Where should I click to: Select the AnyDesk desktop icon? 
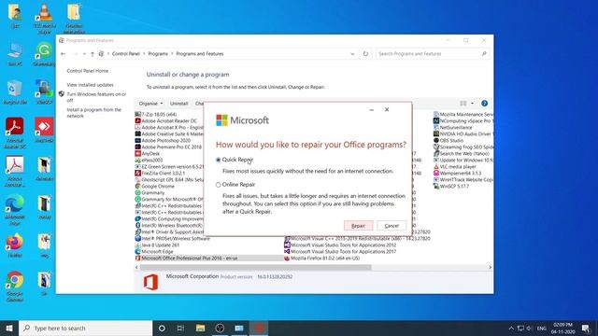point(44,131)
